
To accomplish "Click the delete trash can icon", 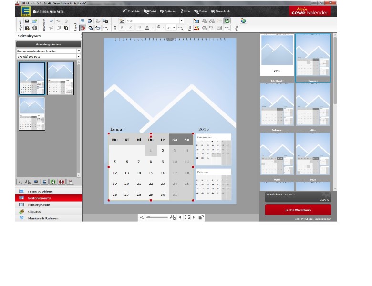I will click(x=66, y=21).
